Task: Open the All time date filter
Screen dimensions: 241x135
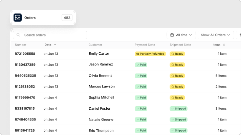Action: point(181,35)
